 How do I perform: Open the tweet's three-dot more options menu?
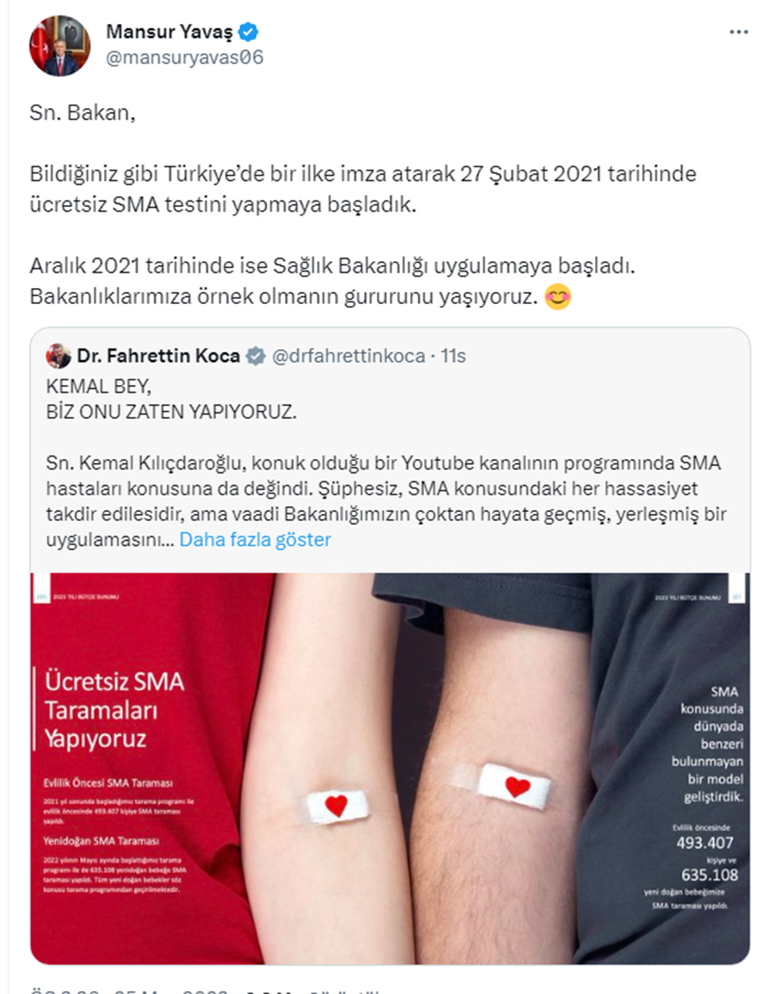point(738,32)
